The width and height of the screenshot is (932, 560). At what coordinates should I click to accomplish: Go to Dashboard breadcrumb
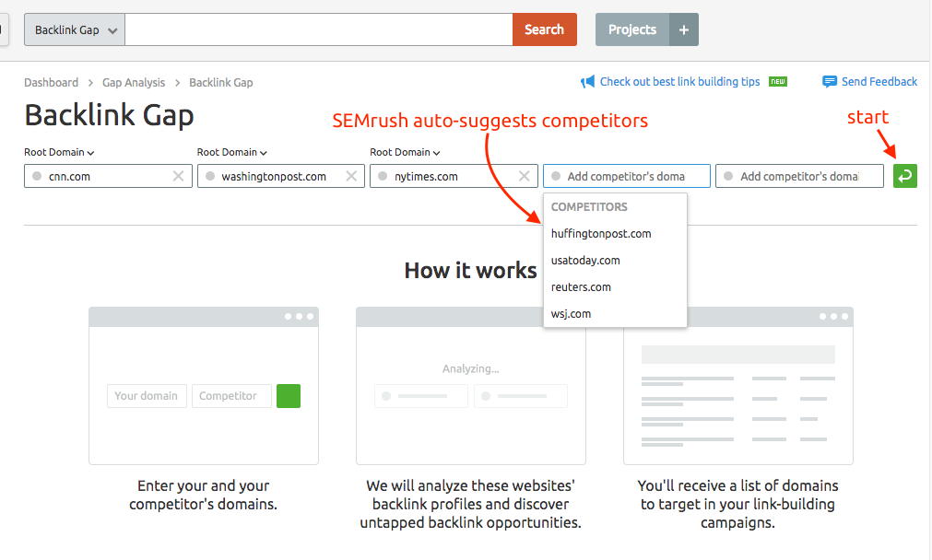click(51, 83)
